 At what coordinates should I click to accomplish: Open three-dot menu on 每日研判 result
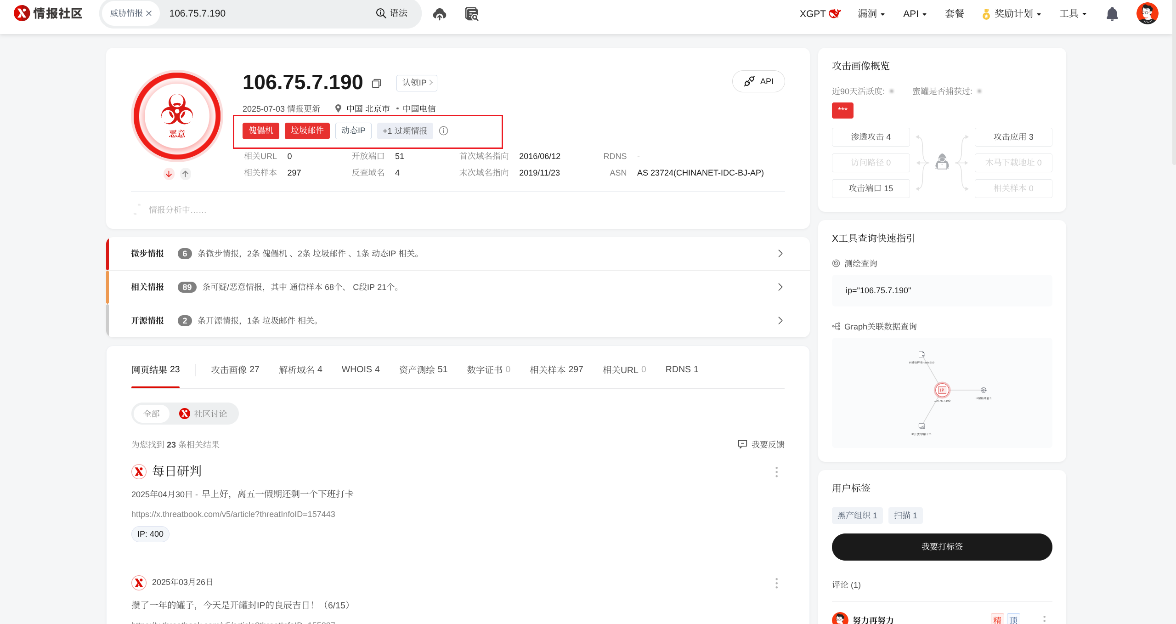[x=776, y=472]
